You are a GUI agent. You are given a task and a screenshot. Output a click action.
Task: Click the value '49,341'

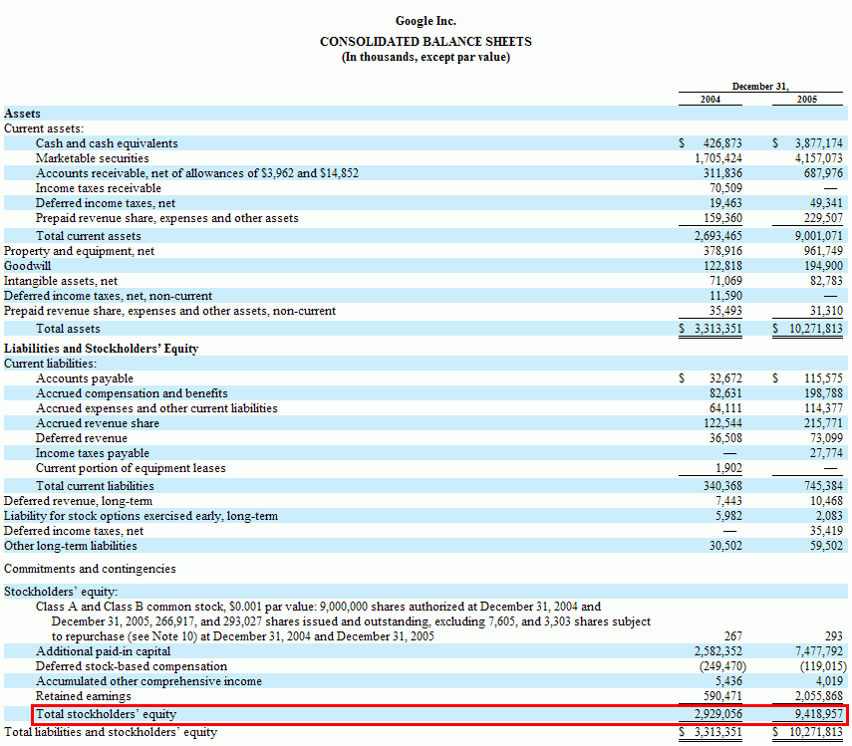click(826, 203)
